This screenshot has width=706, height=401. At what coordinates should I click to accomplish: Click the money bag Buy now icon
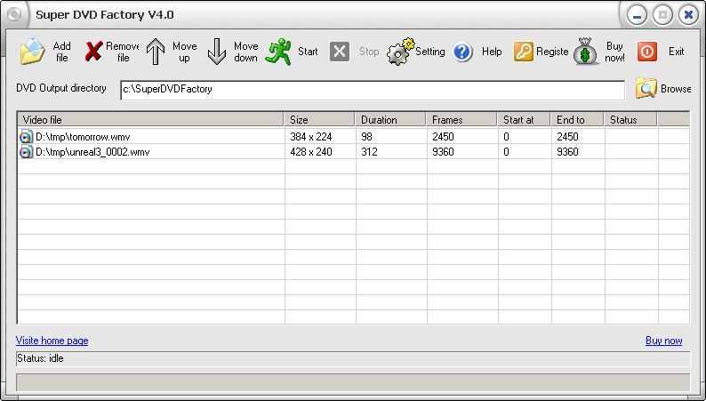click(x=585, y=52)
